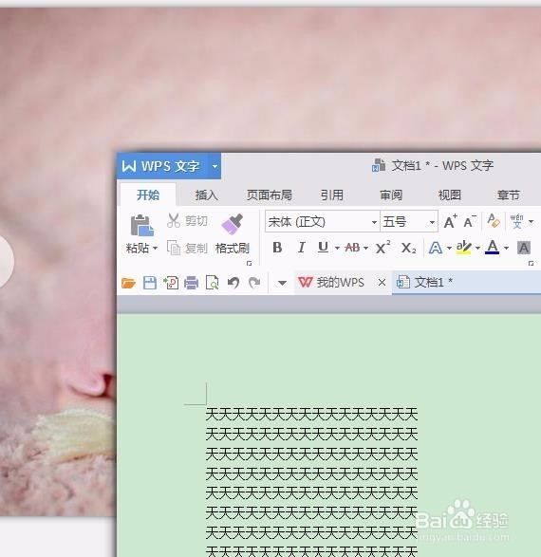Apply text effect with outlined A

[x=436, y=248]
